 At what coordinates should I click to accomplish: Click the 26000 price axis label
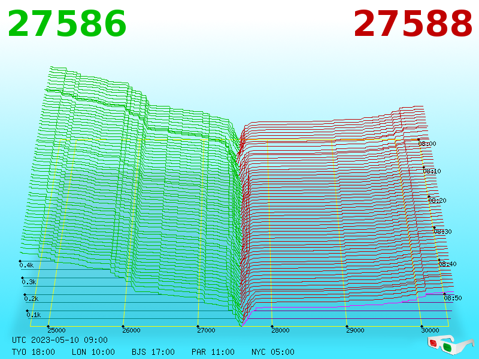tap(131, 330)
